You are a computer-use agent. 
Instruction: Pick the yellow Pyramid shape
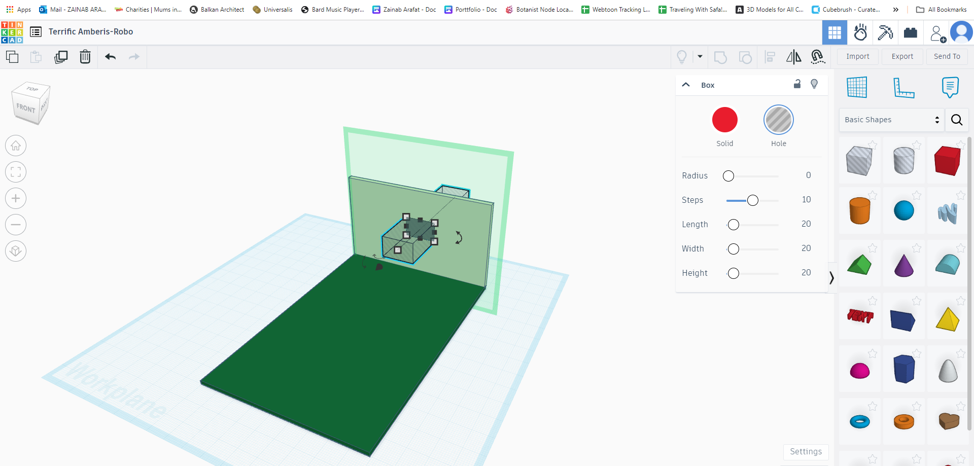[948, 319]
